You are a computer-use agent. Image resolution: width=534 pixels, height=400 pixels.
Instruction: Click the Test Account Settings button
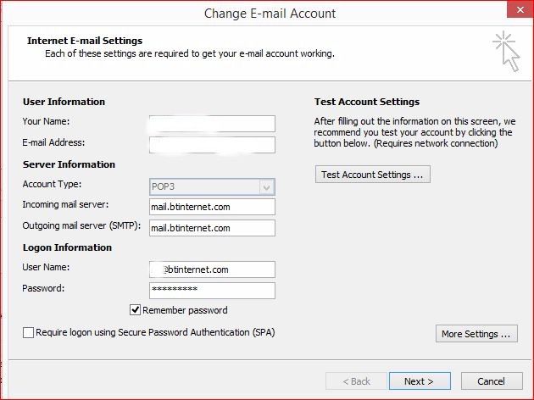tap(373, 175)
